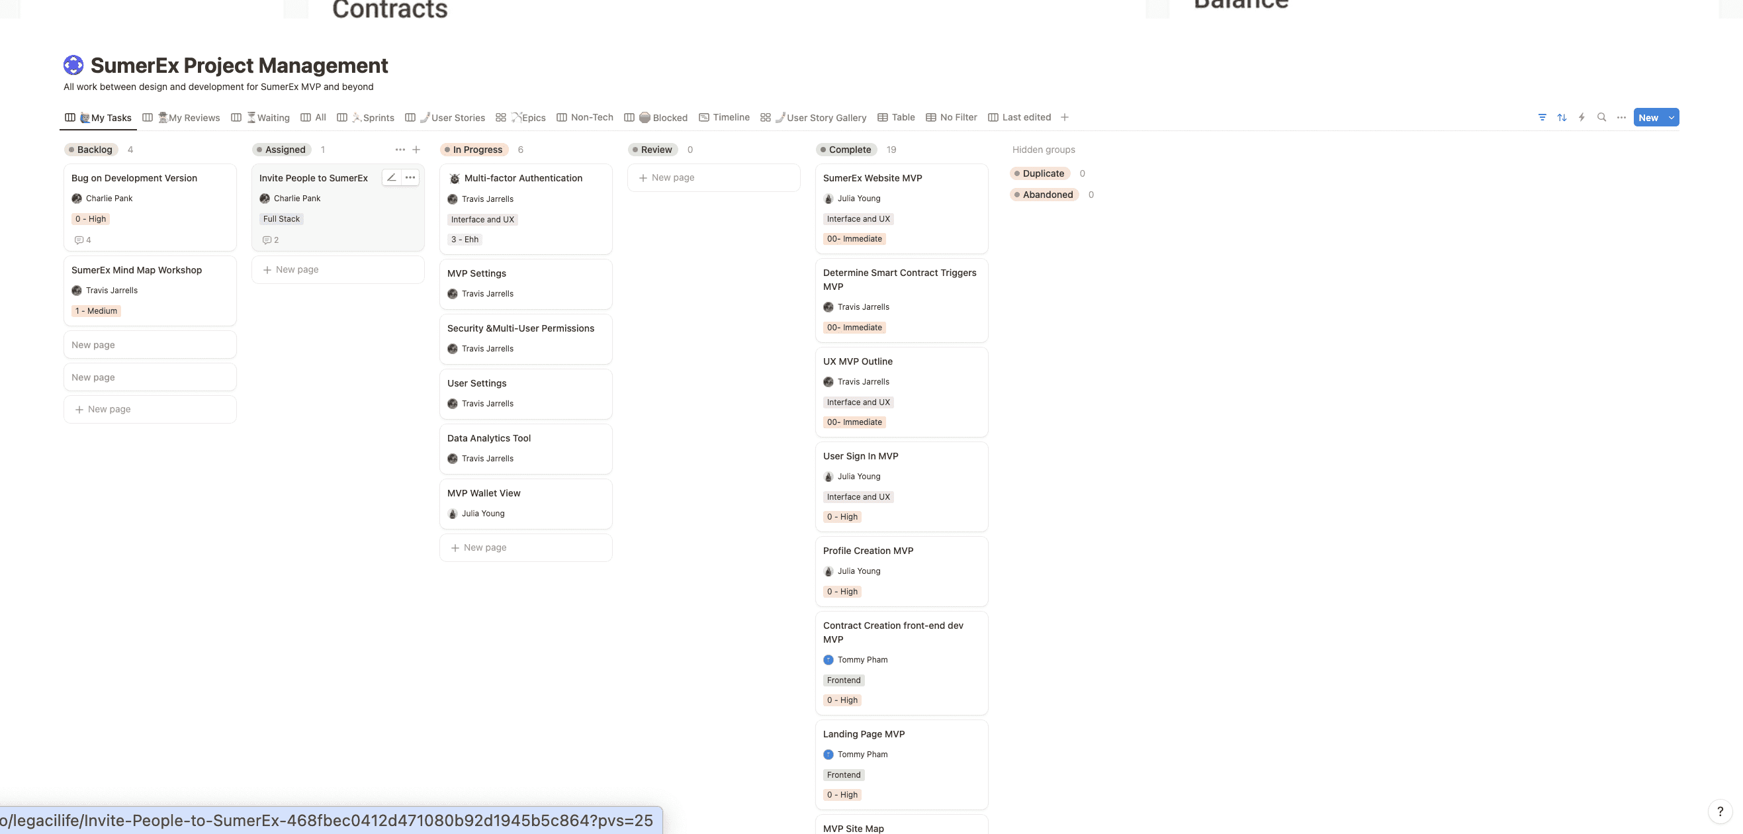Click the edit pencil on Invite People card
The image size is (1743, 834).
[x=391, y=177]
